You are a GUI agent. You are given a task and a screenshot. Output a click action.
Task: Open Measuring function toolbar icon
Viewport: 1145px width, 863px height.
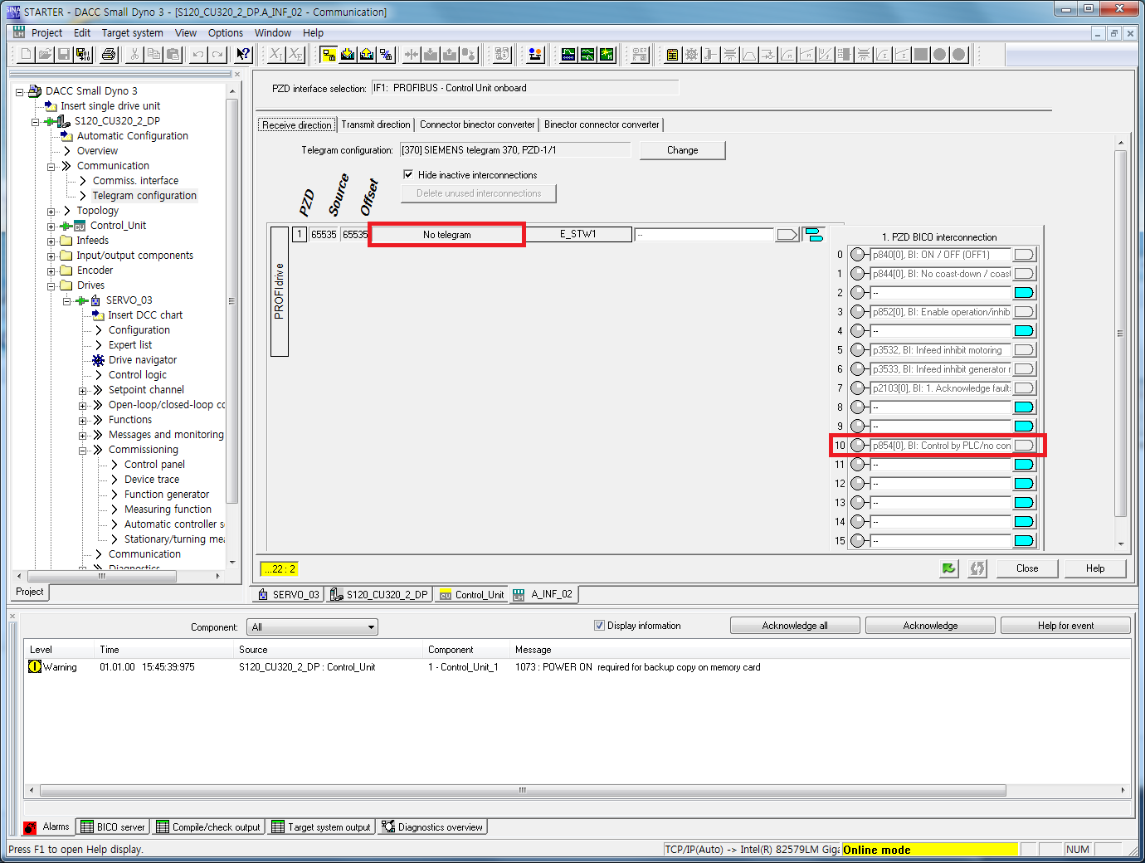pos(607,54)
